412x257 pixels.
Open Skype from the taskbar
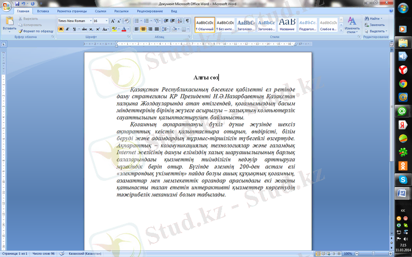pyautogui.click(x=403, y=179)
